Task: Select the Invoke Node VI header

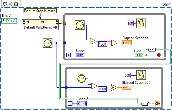Action: coord(40,22)
